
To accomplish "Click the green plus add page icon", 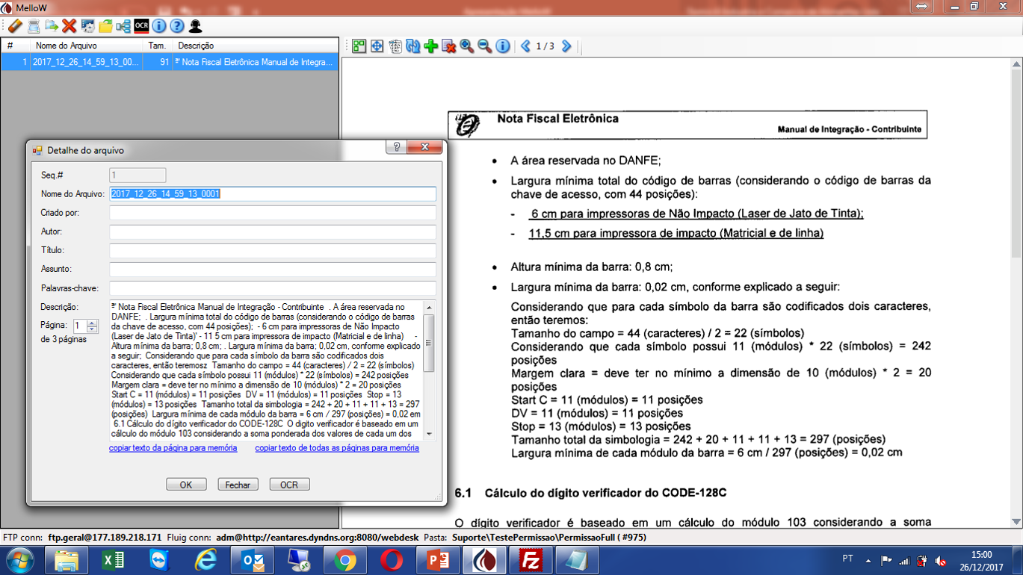I will click(x=431, y=46).
